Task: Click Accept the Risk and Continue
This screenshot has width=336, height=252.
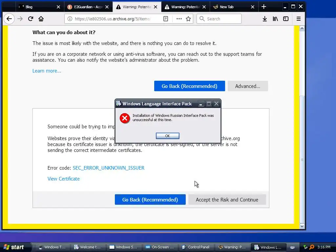Action: click(x=227, y=200)
